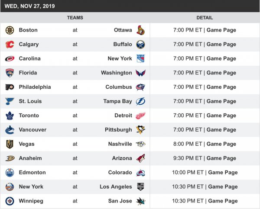
Task: Click the Washington Capitals logo
Action: pos(140,73)
